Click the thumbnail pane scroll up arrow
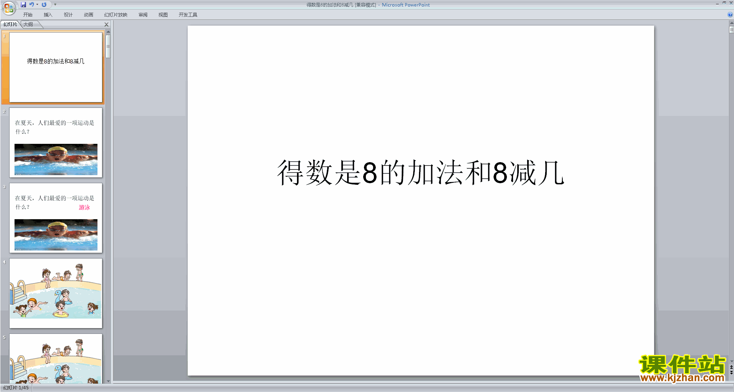 point(108,32)
